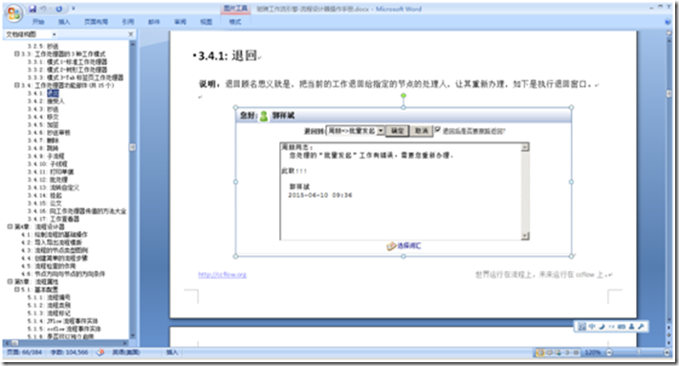Toggle the 退回后是否原路返回 checkbox
This screenshot has width=679, height=366.
[437, 129]
